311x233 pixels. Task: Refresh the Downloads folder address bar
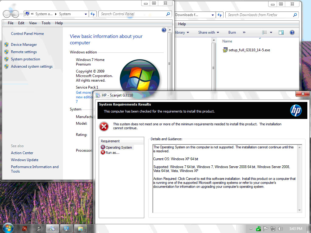coord(220,15)
